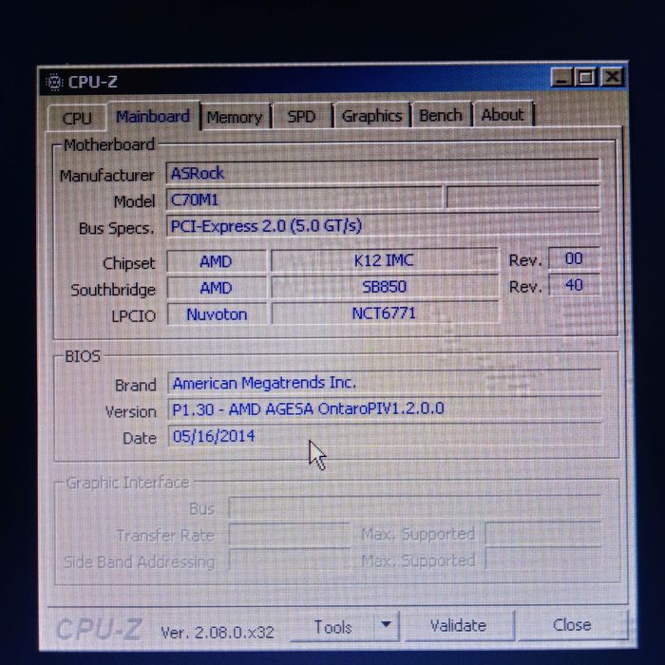This screenshot has width=665, height=665.
Task: Click the BIOS Date 05/16/2014
Action: click(385, 435)
